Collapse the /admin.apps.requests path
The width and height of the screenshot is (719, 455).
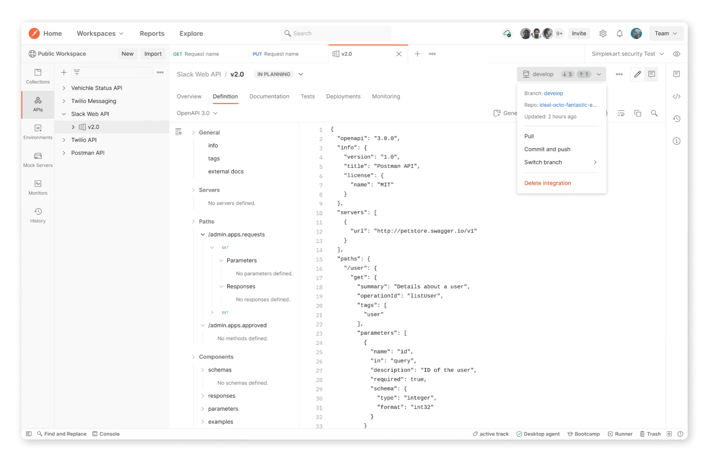[x=203, y=234]
